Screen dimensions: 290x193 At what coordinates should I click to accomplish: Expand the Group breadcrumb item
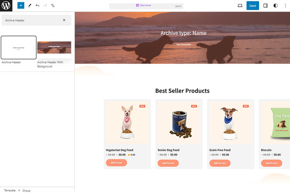26,190
